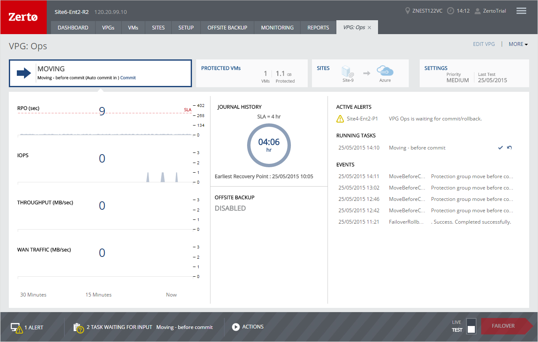Click the warning triangle icon in Active Alerts
The height and width of the screenshot is (342, 538).
click(340, 119)
